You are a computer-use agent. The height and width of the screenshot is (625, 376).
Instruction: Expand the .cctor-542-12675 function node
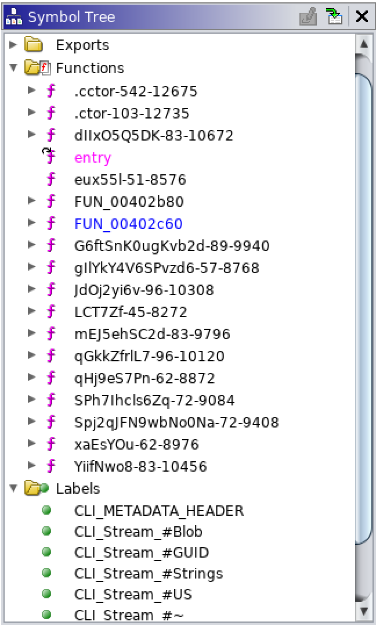(32, 91)
